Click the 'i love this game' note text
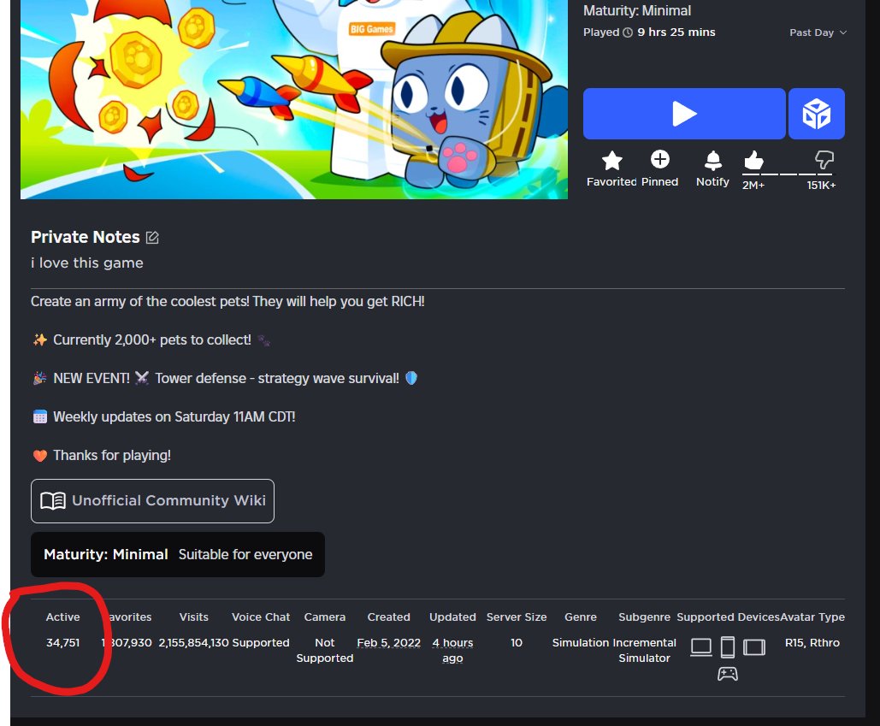 click(87, 263)
